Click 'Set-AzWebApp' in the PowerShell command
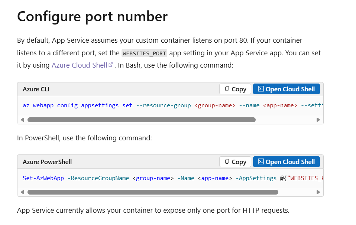This screenshot has width=356, height=225. [43, 178]
